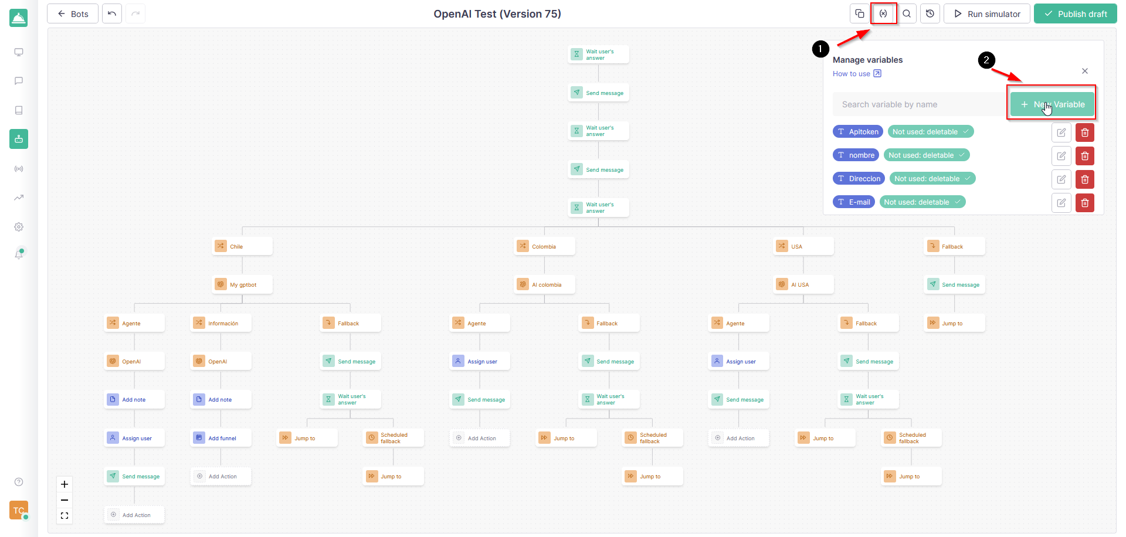Open the bots section in left sidebar
Image resolution: width=1126 pixels, height=537 pixels.
19,139
